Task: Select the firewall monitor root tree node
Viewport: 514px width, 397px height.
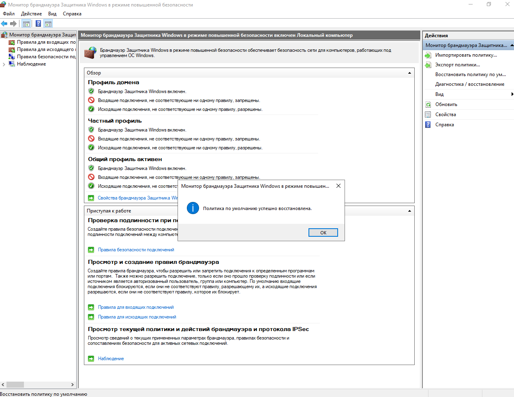Action: (x=39, y=35)
